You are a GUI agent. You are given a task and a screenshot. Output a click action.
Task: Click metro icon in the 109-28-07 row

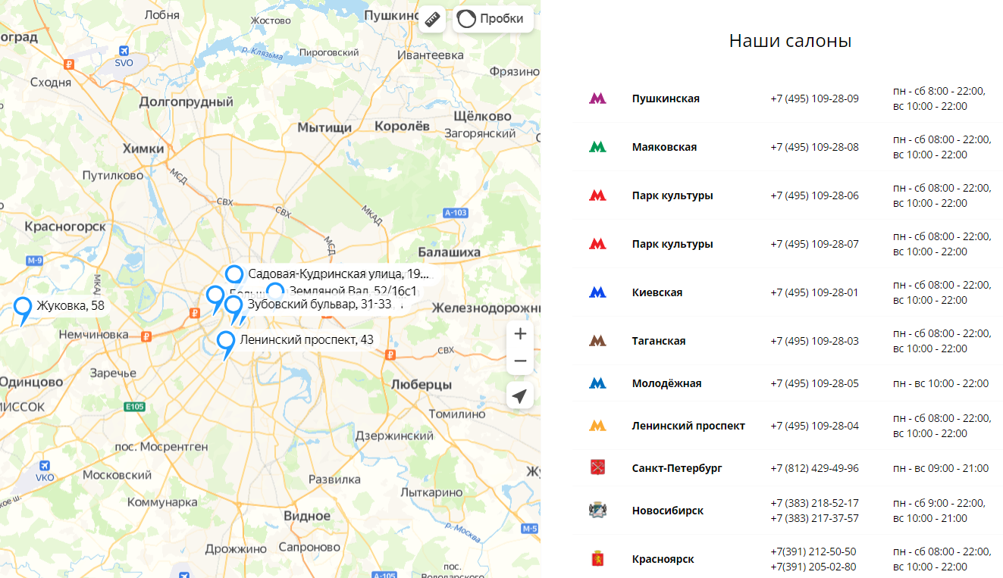pos(597,244)
